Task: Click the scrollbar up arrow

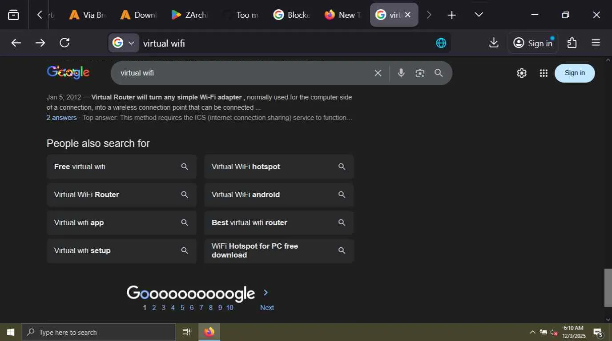Action: pos(608,60)
